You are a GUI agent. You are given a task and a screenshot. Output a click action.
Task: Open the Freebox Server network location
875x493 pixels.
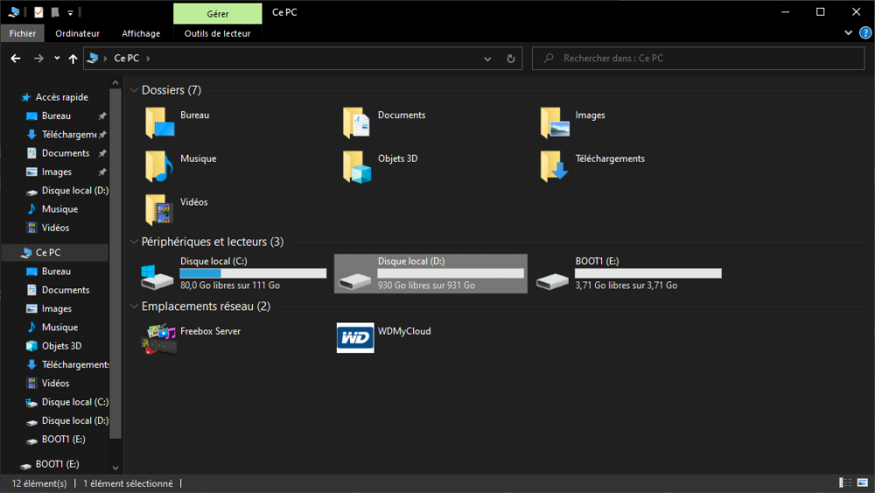point(158,338)
